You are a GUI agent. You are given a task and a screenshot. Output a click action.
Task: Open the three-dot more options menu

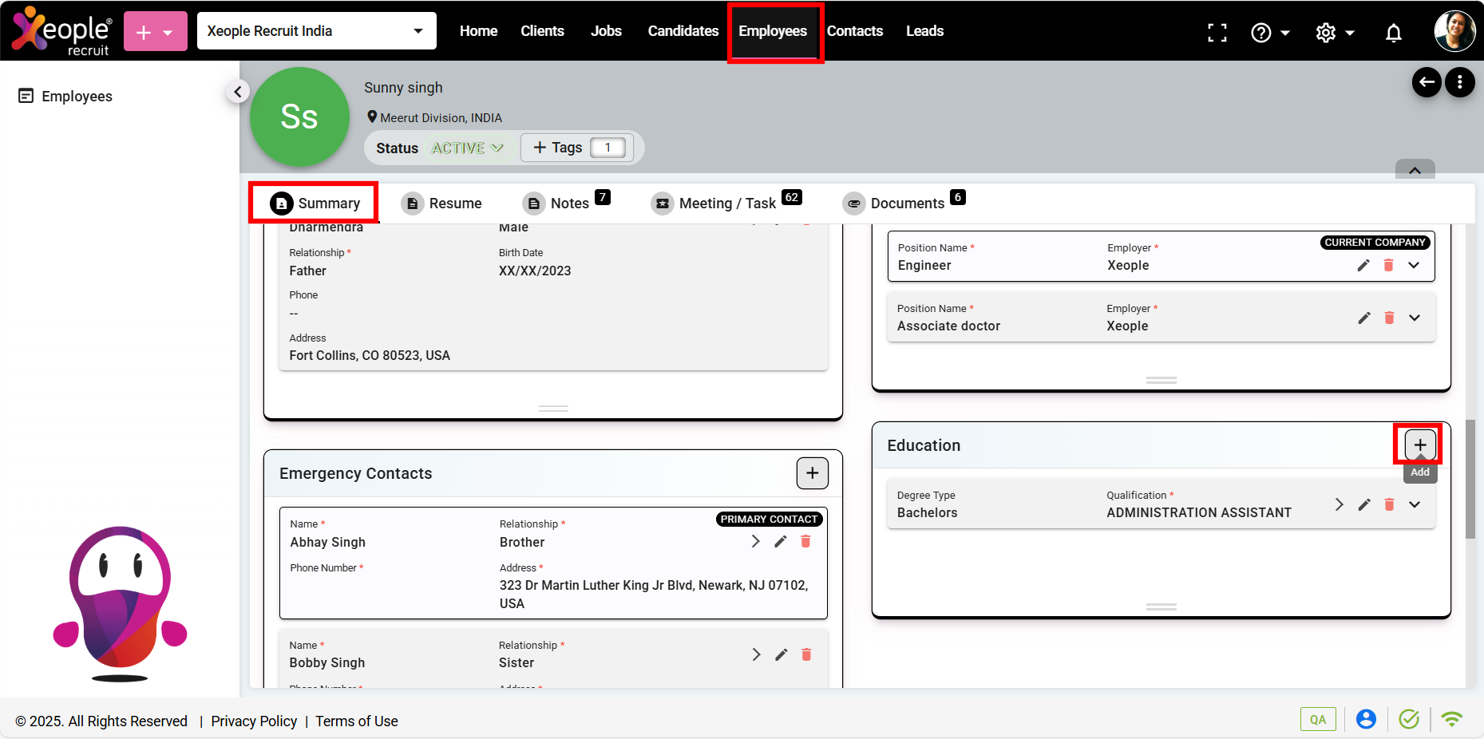coord(1460,82)
